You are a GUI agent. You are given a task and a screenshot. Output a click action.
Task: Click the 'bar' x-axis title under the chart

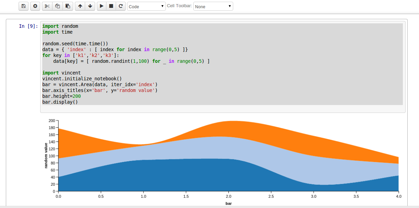pos(228,204)
